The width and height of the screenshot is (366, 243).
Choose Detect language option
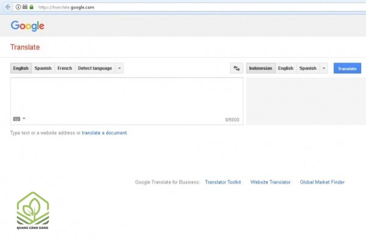click(x=95, y=68)
